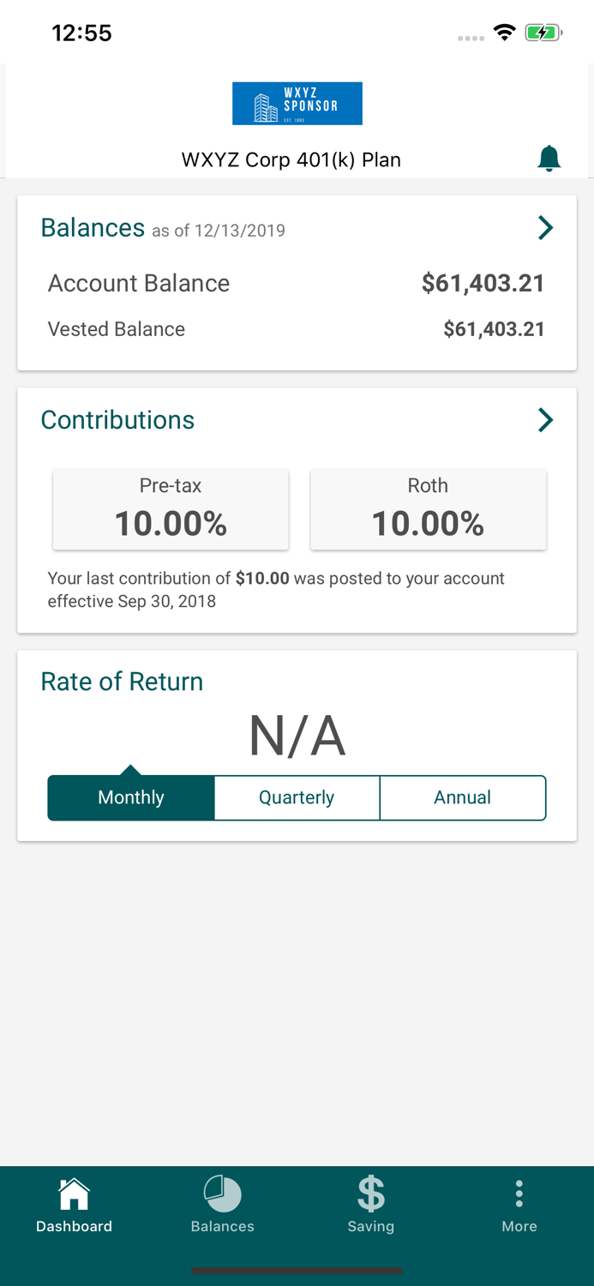This screenshot has height=1286, width=594.
Task: Tap the Saving dollar sign icon
Action: [x=371, y=1193]
